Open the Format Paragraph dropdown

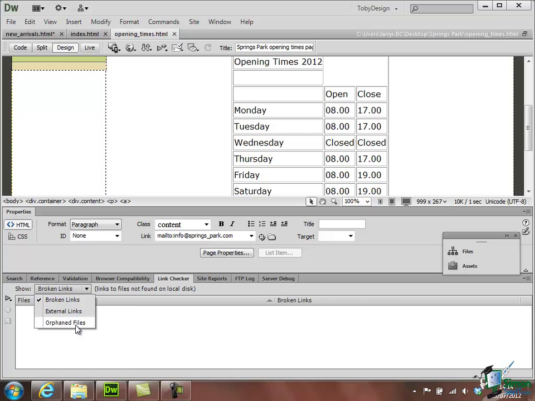tap(95, 224)
